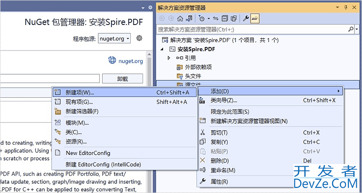Click the Solution Explorer search field

point(252,29)
